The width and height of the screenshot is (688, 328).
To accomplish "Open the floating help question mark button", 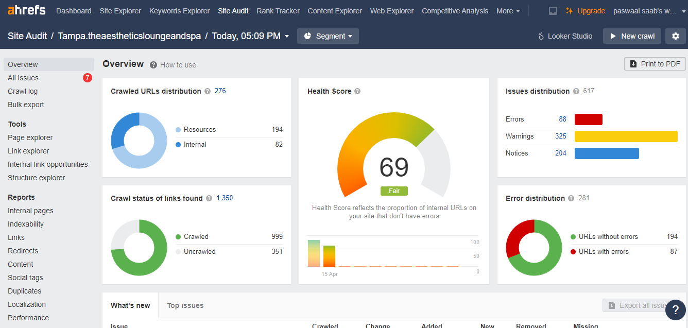I will [x=675, y=310].
